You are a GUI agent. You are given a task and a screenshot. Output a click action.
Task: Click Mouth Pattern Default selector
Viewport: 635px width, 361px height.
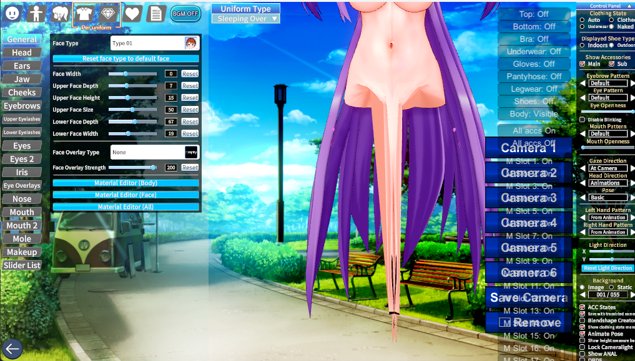click(608, 134)
